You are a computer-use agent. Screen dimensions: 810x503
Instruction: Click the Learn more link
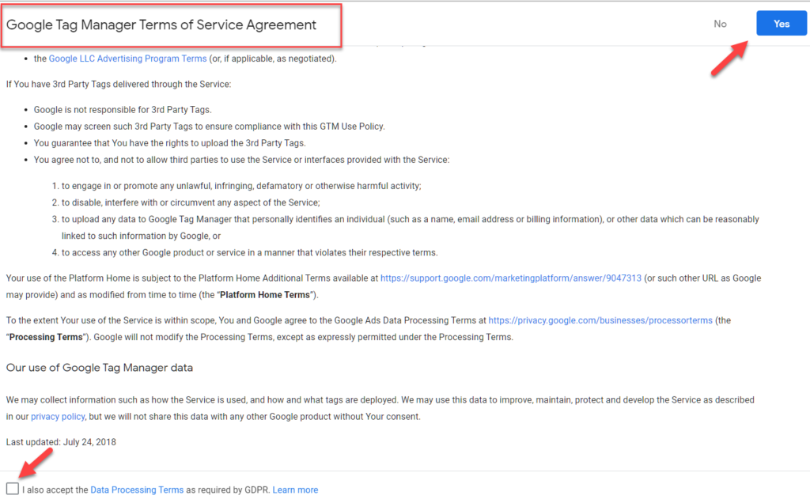pos(295,490)
